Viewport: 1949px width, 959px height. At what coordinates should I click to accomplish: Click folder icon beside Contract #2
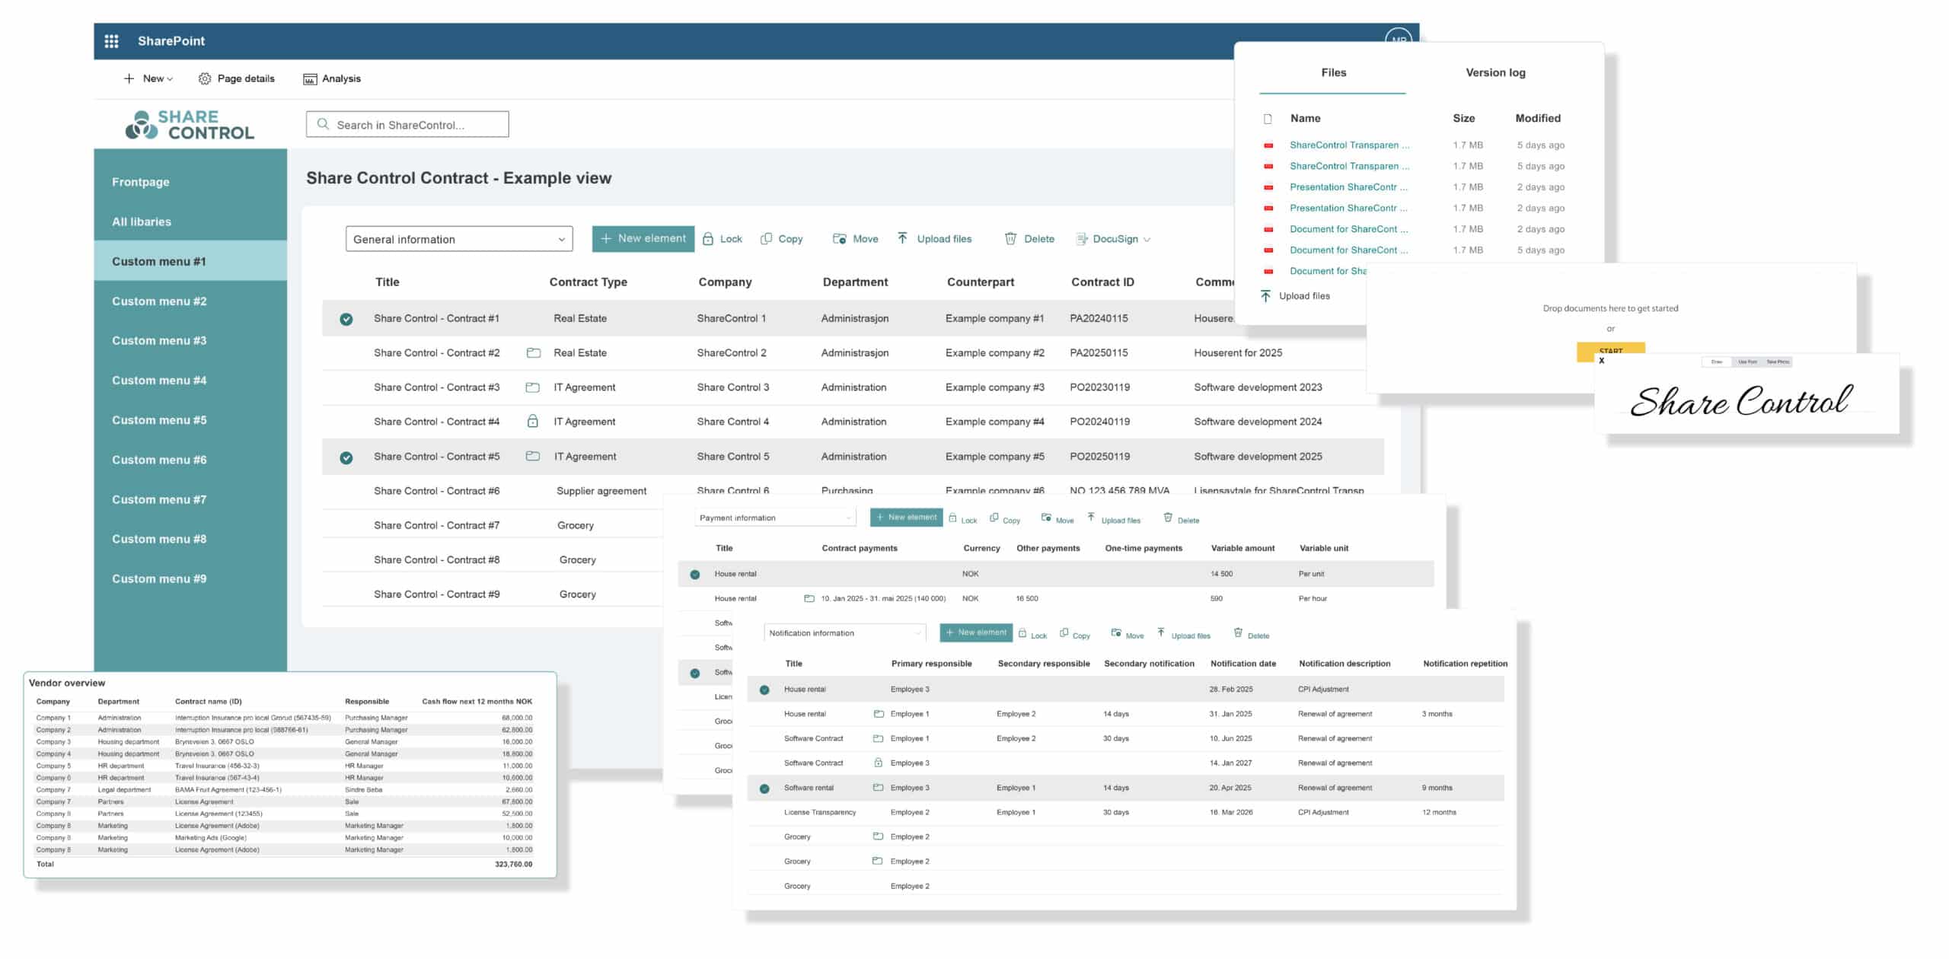[534, 353]
